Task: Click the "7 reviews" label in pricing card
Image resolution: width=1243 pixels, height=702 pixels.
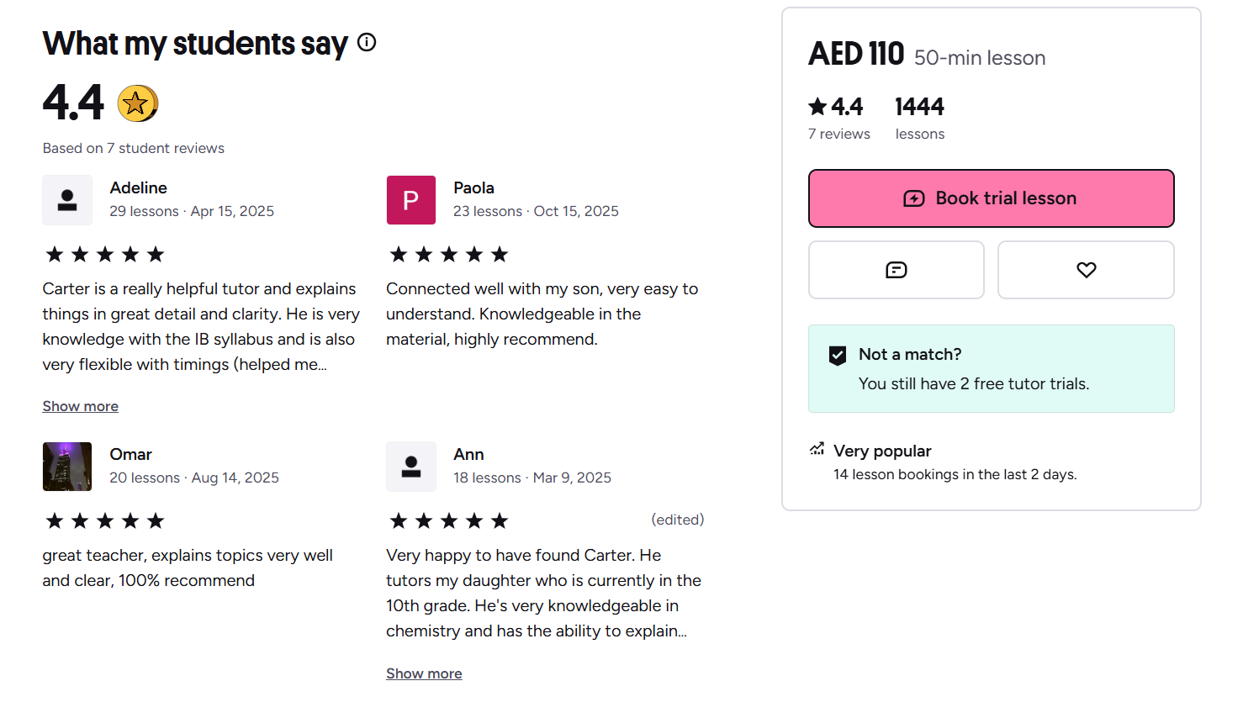Action: coord(838,134)
